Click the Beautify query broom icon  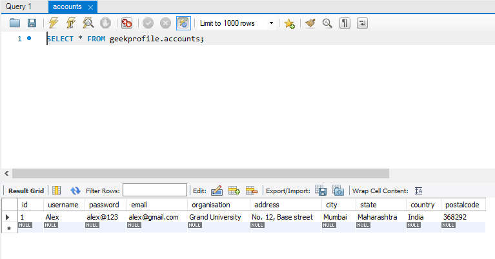click(310, 23)
